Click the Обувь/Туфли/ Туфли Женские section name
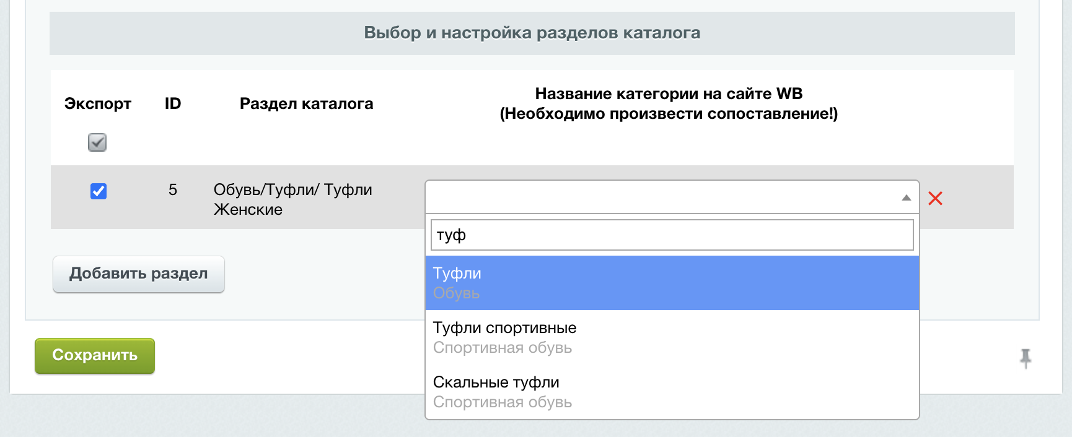The height and width of the screenshot is (437, 1072). point(292,199)
